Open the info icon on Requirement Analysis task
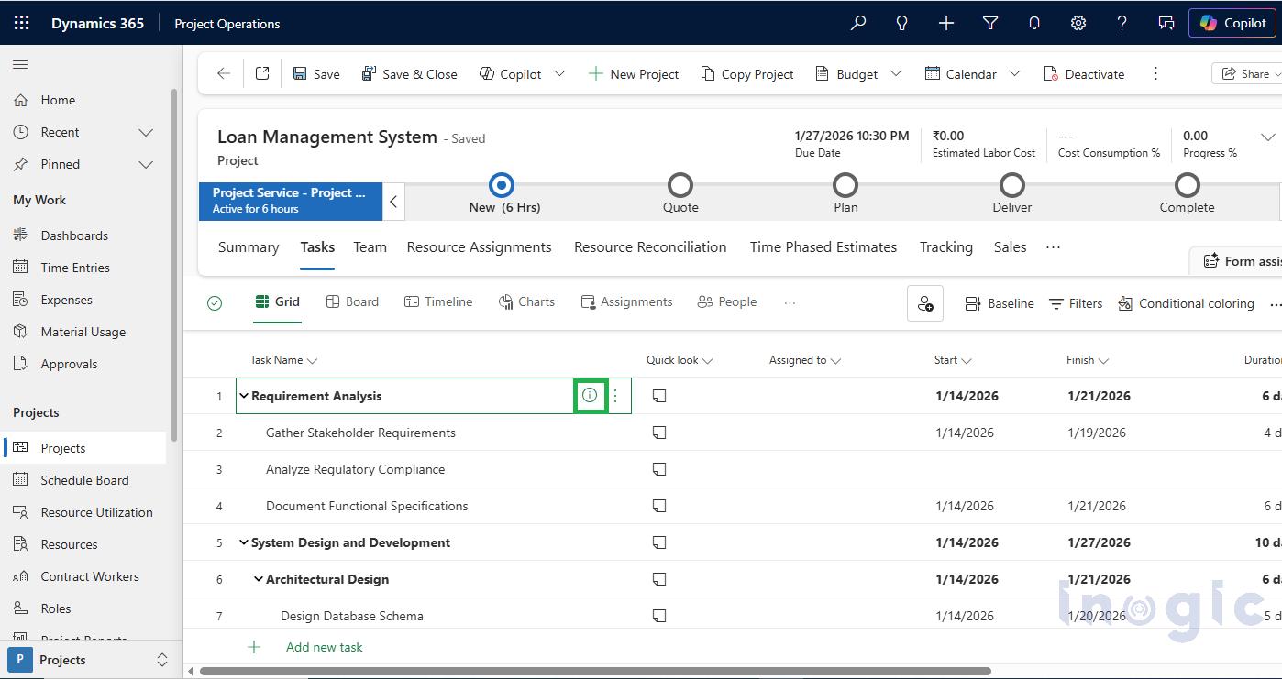Screen dimensions: 1282x679 [x=590, y=395]
